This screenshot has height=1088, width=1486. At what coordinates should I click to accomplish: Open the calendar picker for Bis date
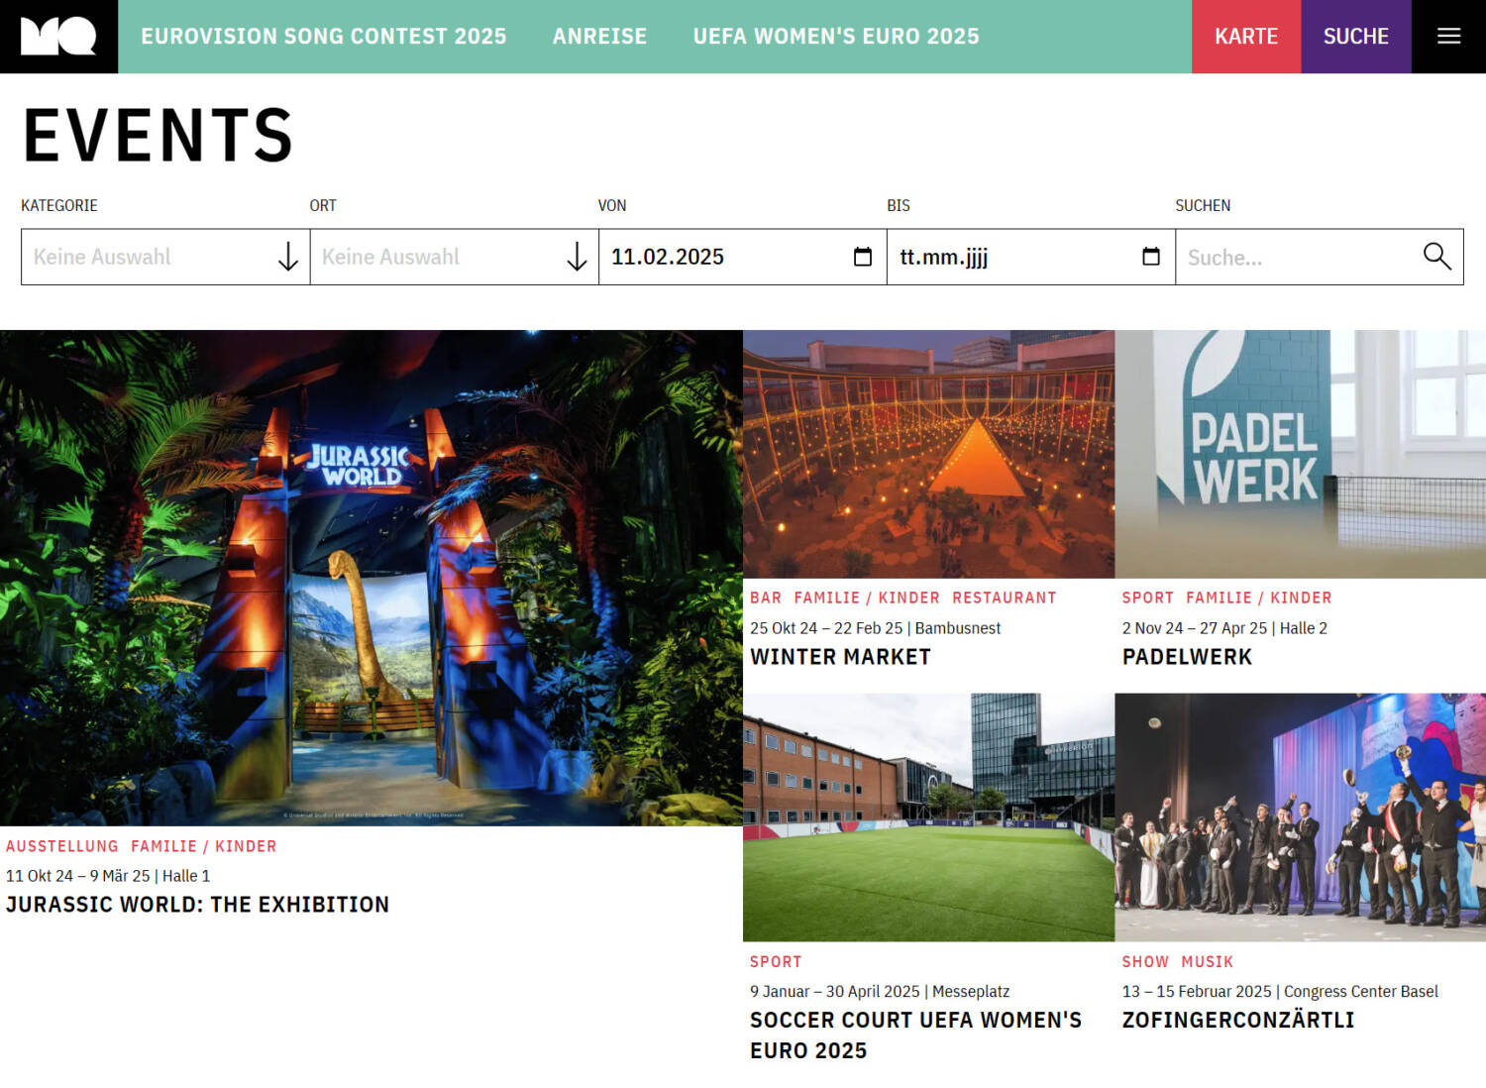click(x=1150, y=257)
